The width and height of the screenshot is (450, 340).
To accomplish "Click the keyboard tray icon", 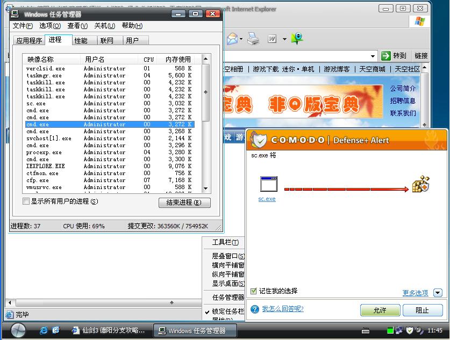I will [366, 330].
